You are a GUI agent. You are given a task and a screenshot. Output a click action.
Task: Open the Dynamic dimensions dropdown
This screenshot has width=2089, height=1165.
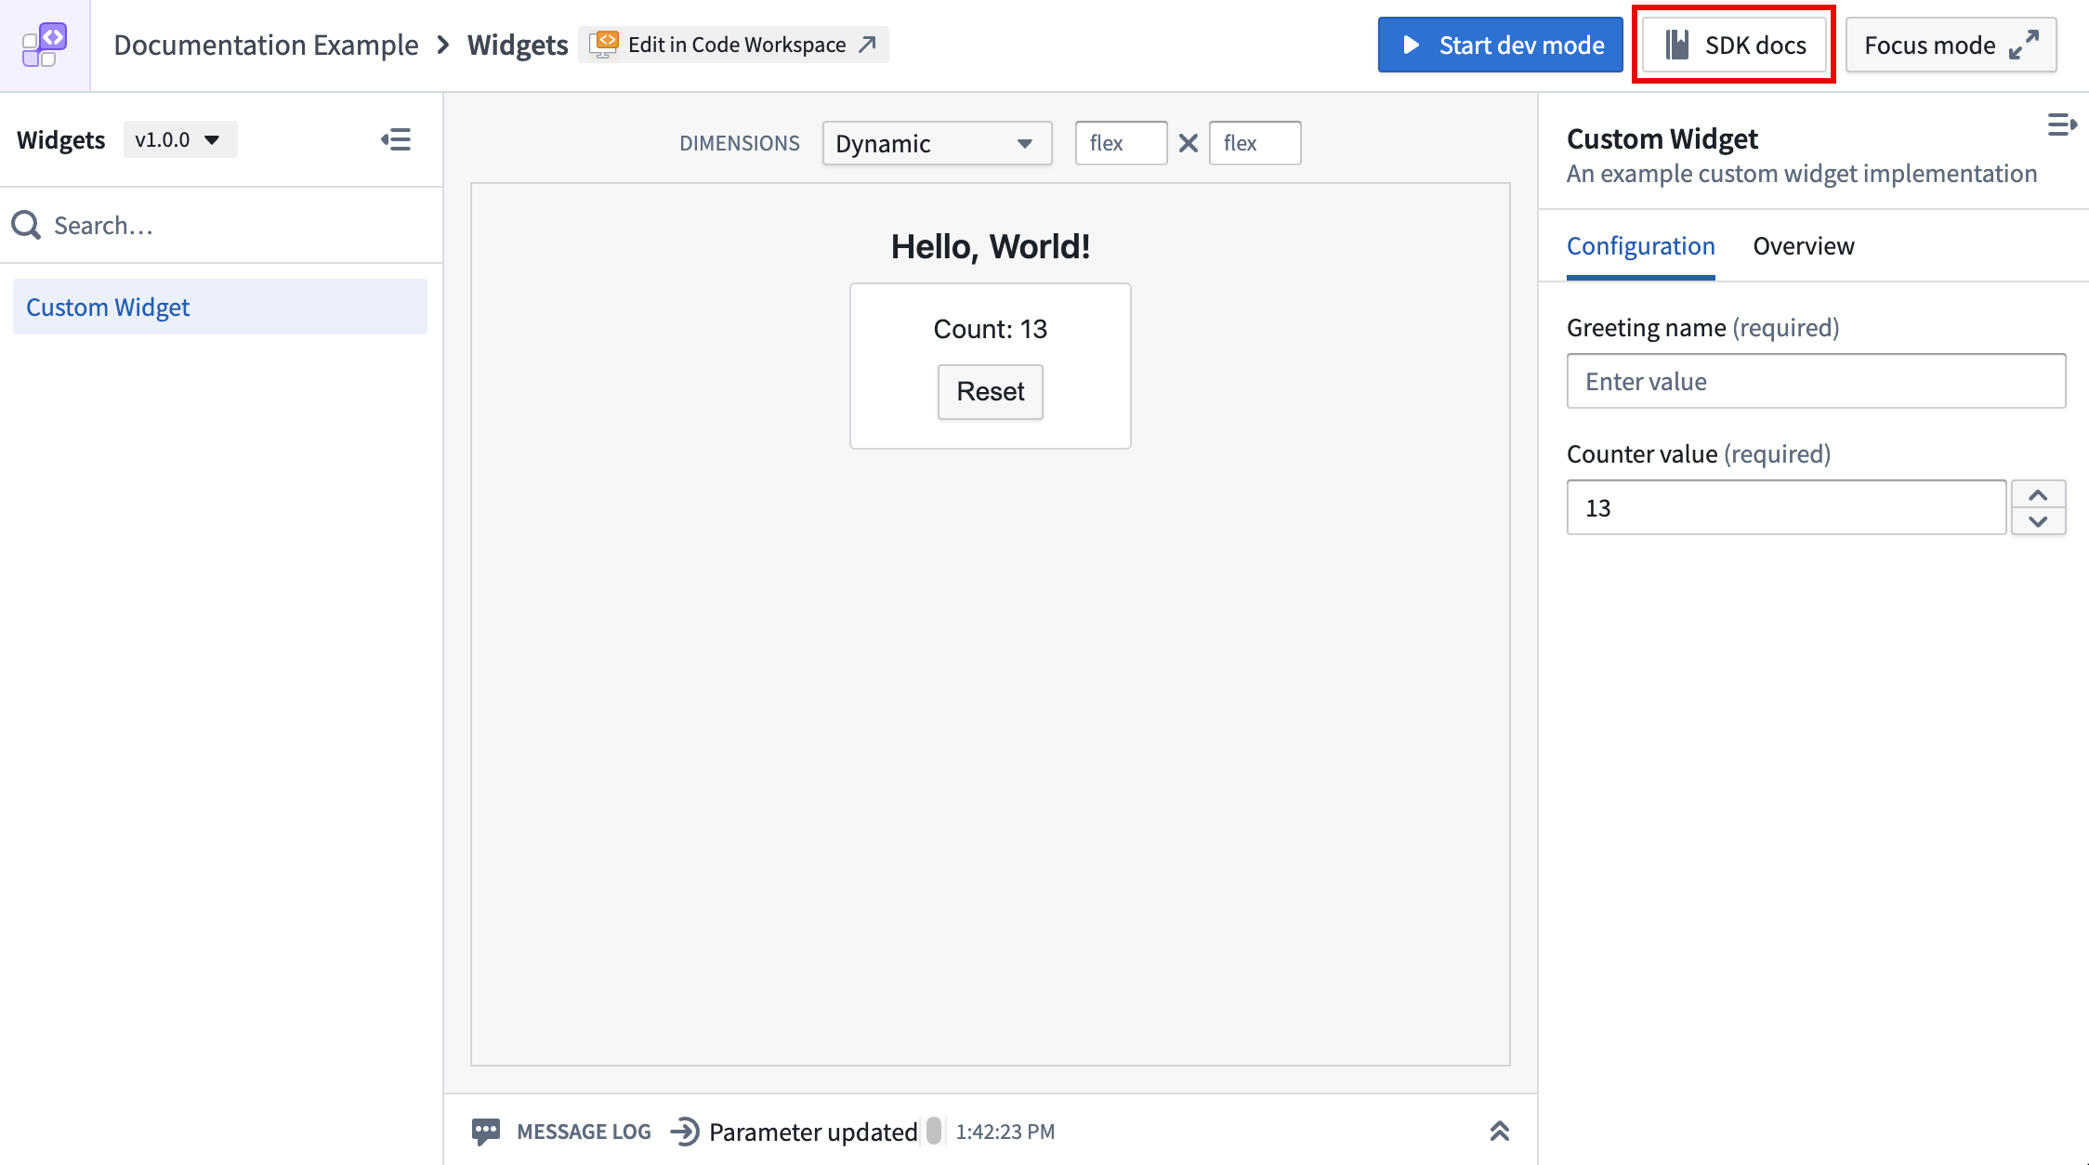pyautogui.click(x=936, y=143)
